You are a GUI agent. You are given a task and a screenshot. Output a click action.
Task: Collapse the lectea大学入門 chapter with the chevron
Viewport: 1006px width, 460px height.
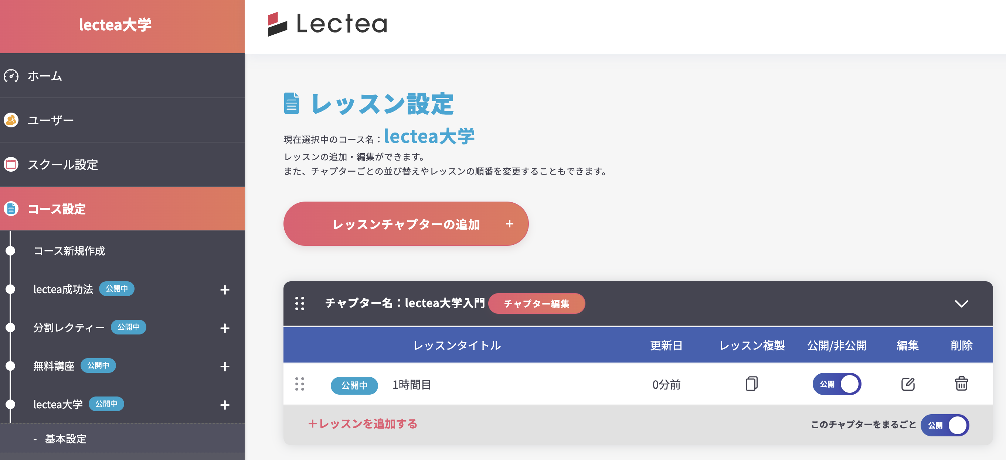962,304
